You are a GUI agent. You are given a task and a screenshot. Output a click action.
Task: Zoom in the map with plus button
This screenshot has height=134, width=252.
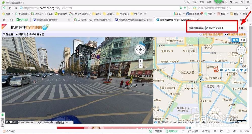click(241, 59)
